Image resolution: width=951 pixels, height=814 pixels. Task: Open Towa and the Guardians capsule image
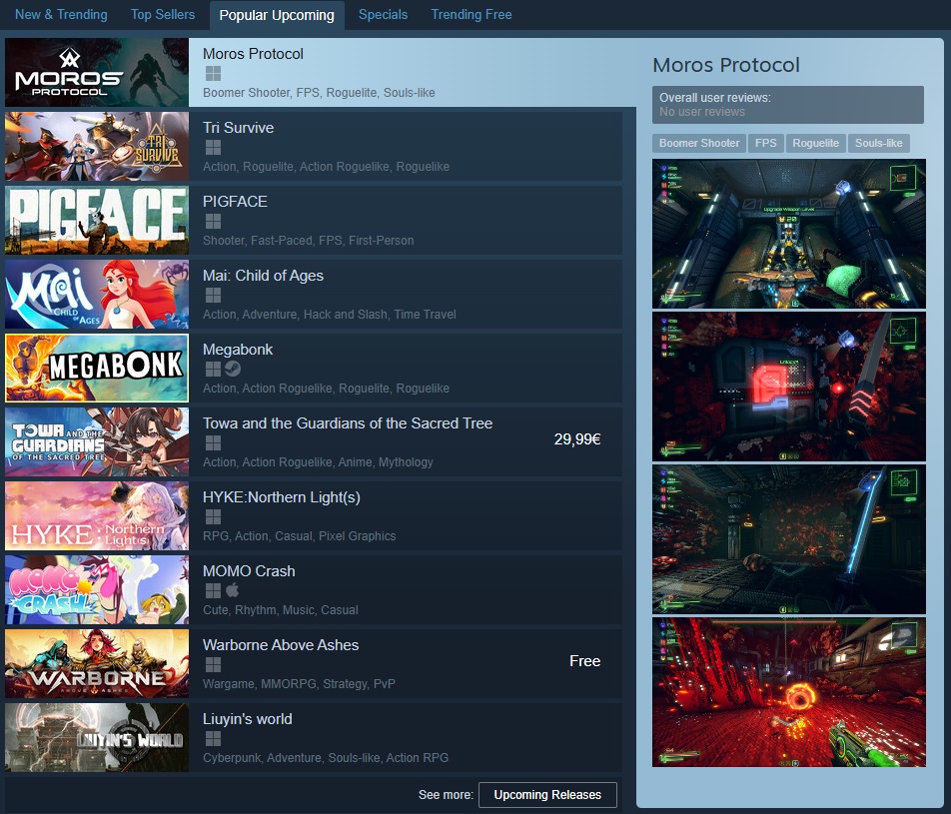(x=97, y=442)
